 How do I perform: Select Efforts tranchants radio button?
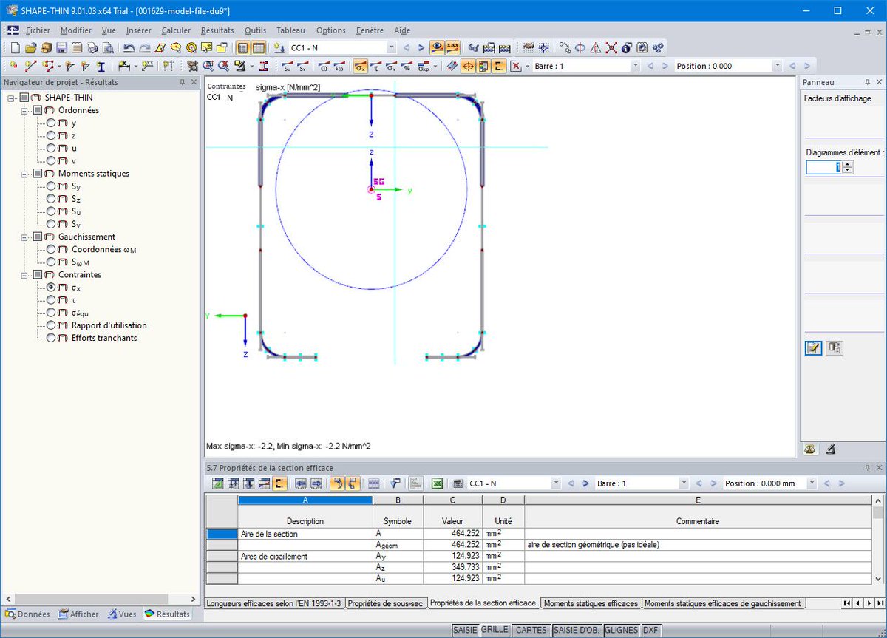click(51, 338)
